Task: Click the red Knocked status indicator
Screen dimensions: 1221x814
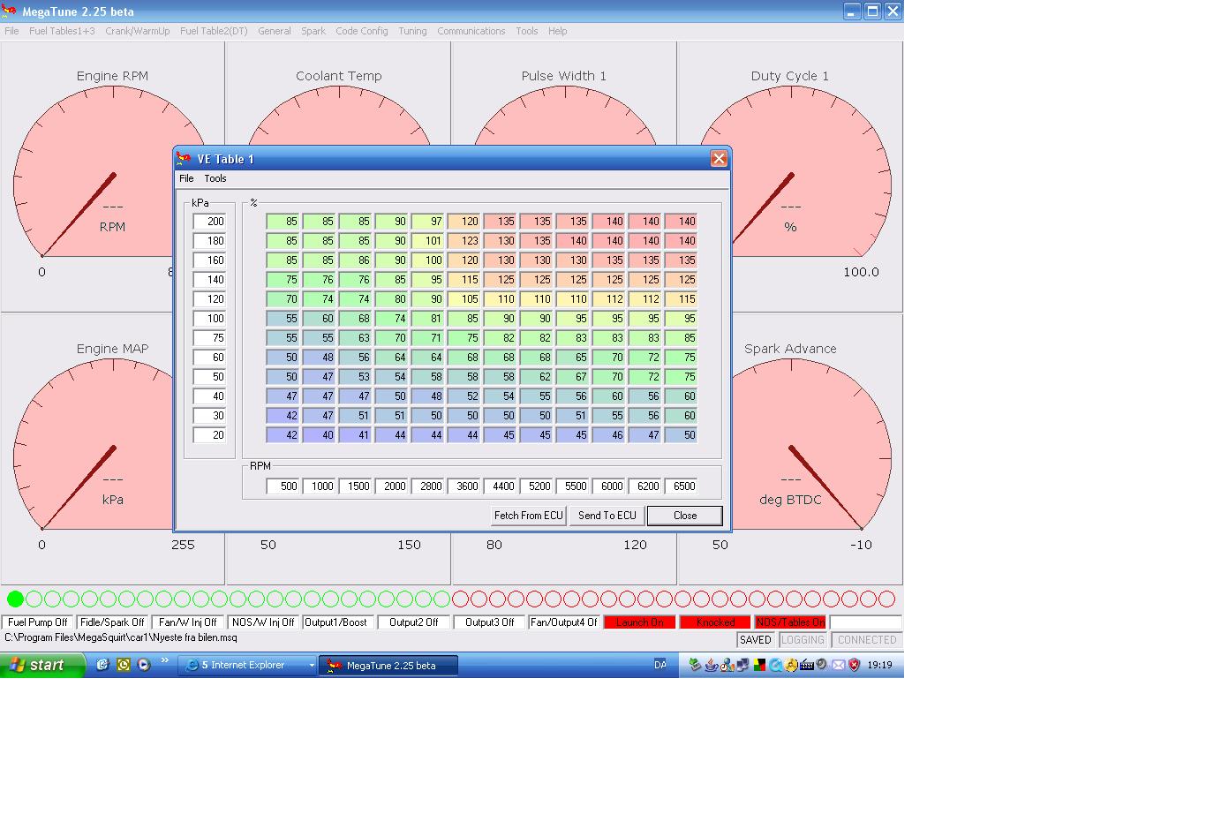Action: pyautogui.click(x=715, y=622)
